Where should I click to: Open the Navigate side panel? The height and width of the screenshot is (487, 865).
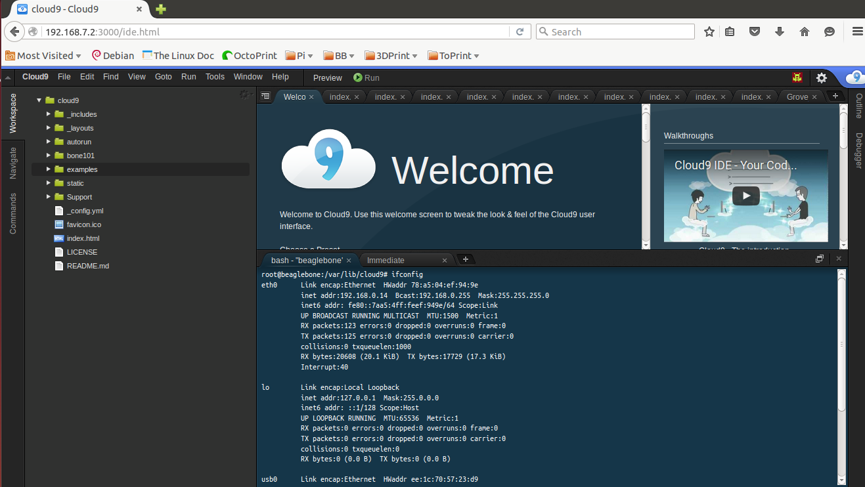click(x=13, y=163)
